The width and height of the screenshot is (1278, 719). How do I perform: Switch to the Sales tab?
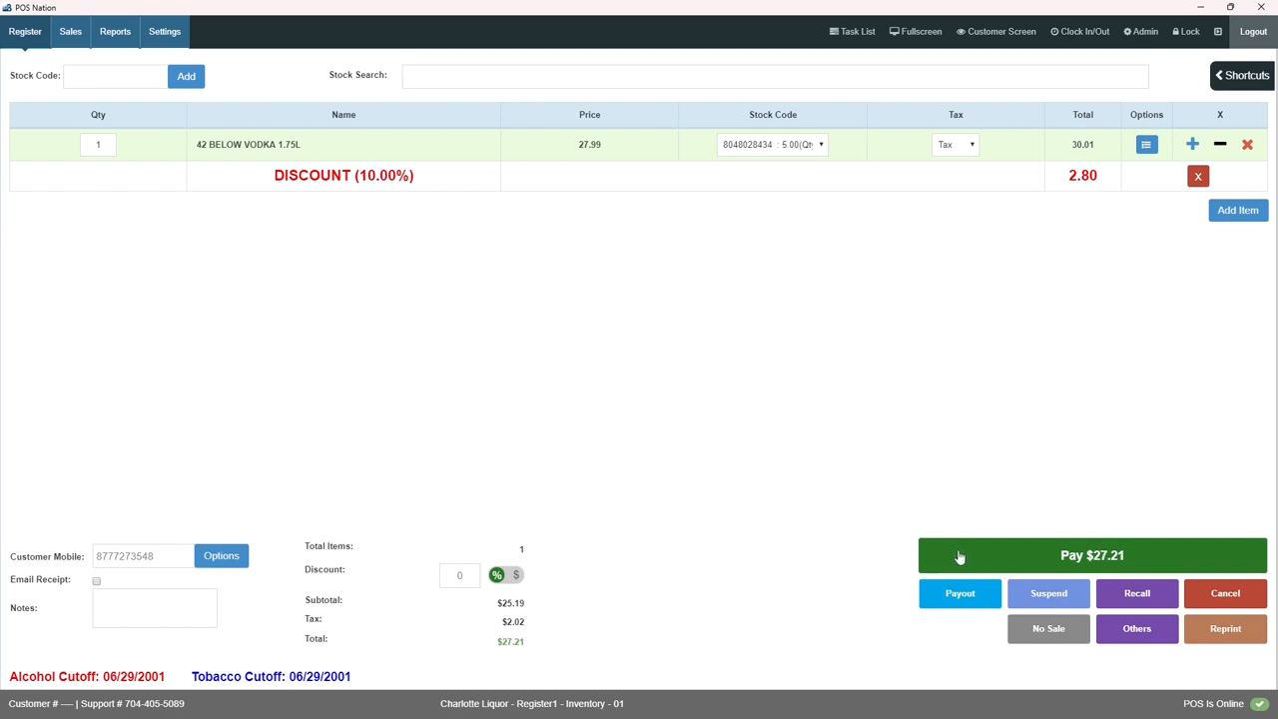click(x=70, y=31)
